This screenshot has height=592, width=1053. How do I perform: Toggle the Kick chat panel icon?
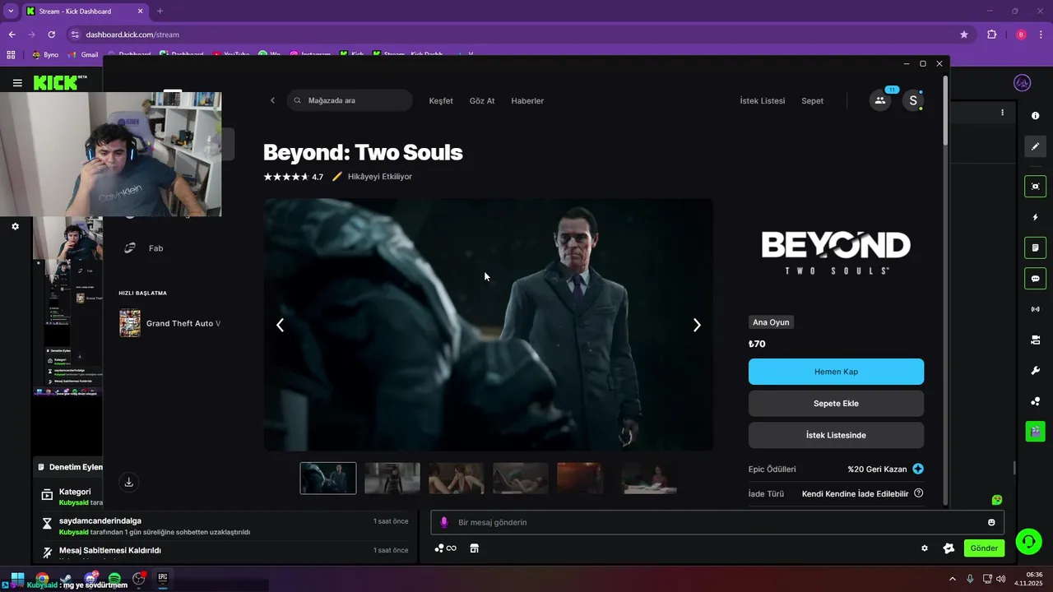[1035, 279]
